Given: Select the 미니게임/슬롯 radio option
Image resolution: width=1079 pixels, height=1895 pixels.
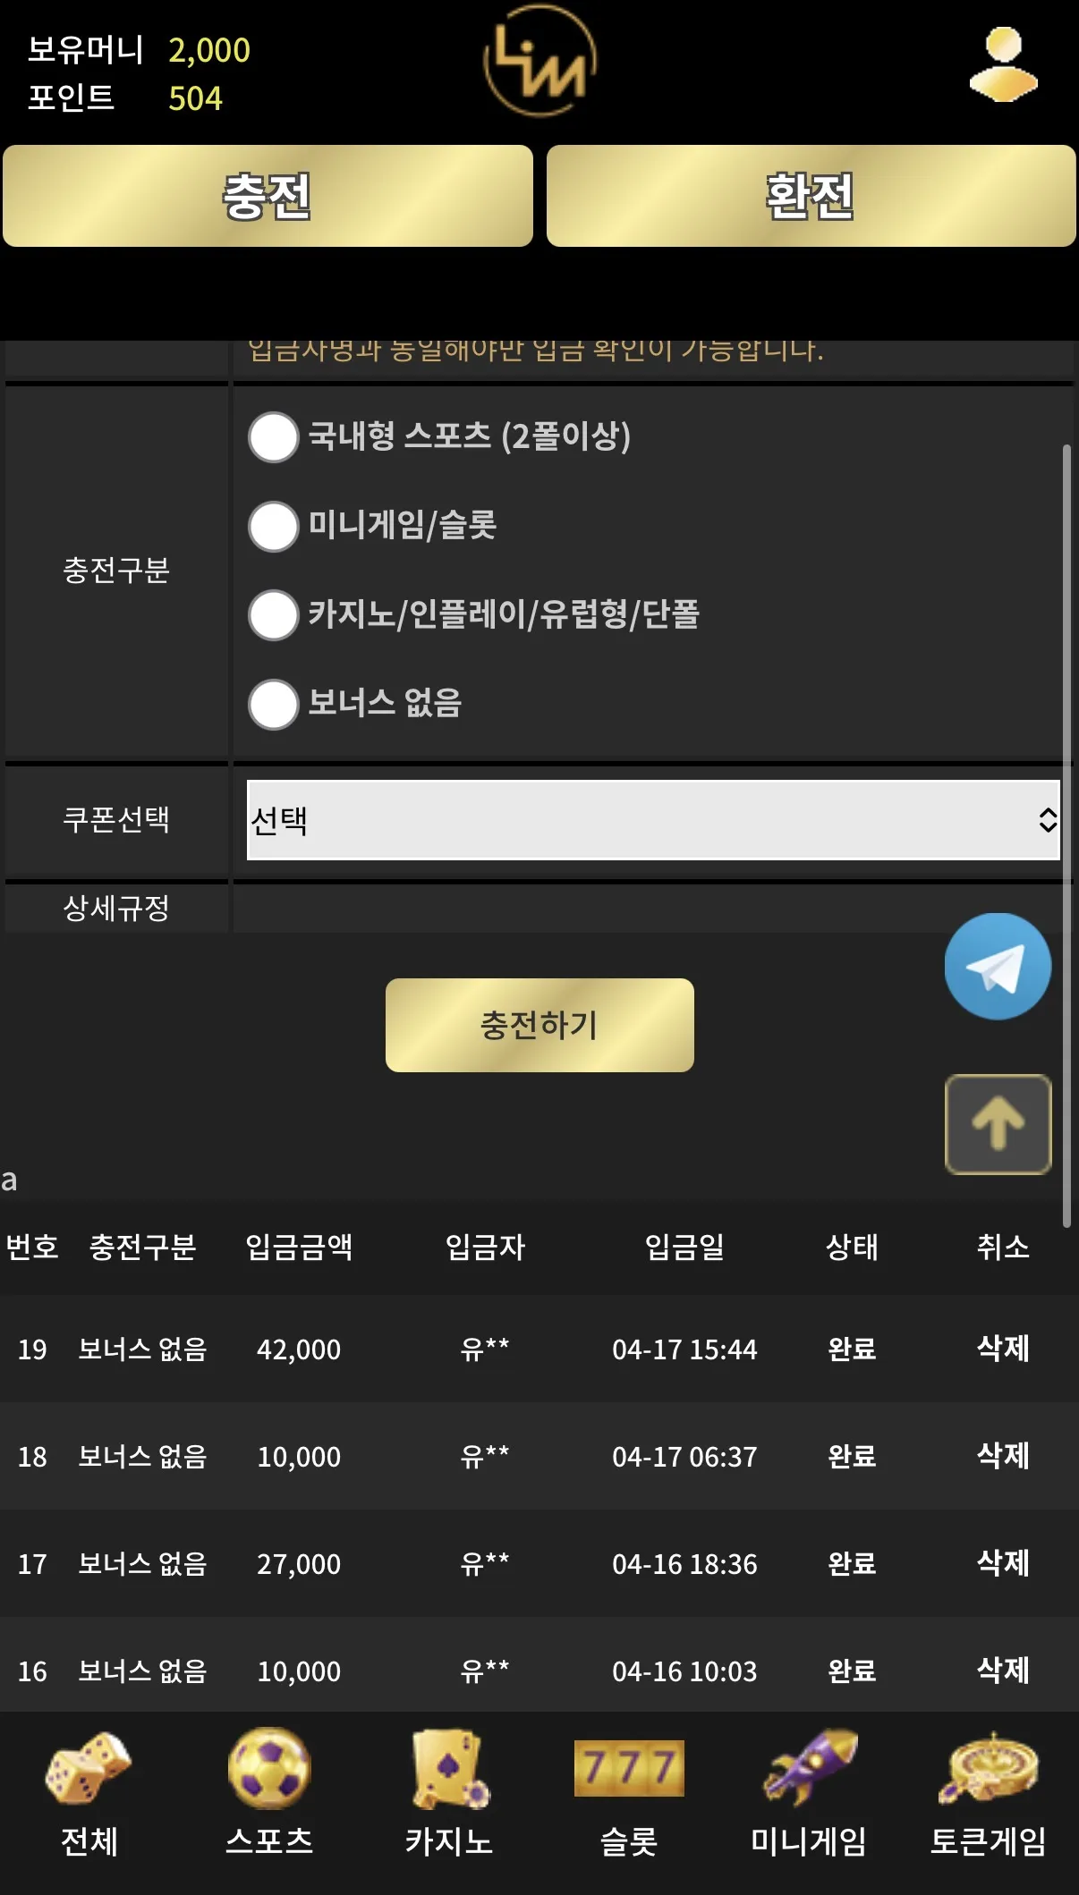Looking at the screenshot, I should [273, 526].
